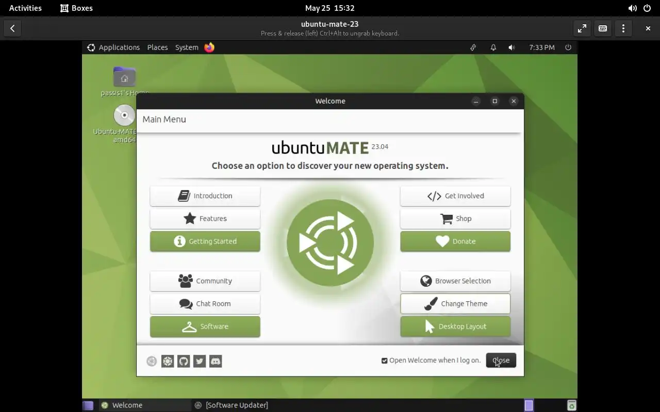Minimize the Welcome window

pyautogui.click(x=476, y=101)
